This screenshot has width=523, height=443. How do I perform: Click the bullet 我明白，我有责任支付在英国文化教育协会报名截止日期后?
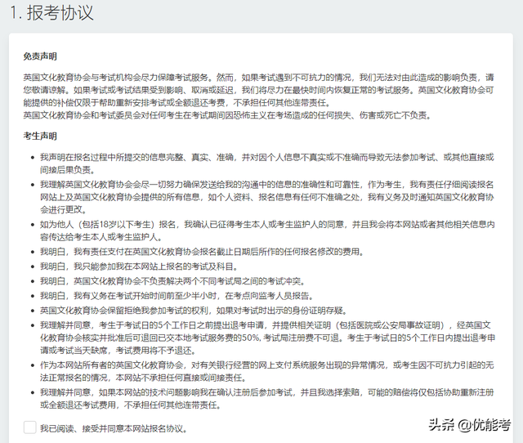[202, 251]
